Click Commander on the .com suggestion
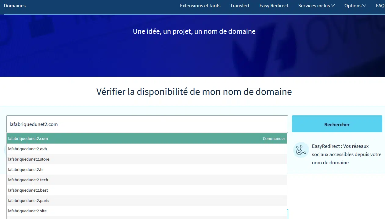Screen dimensions: 385x219 click(274, 139)
